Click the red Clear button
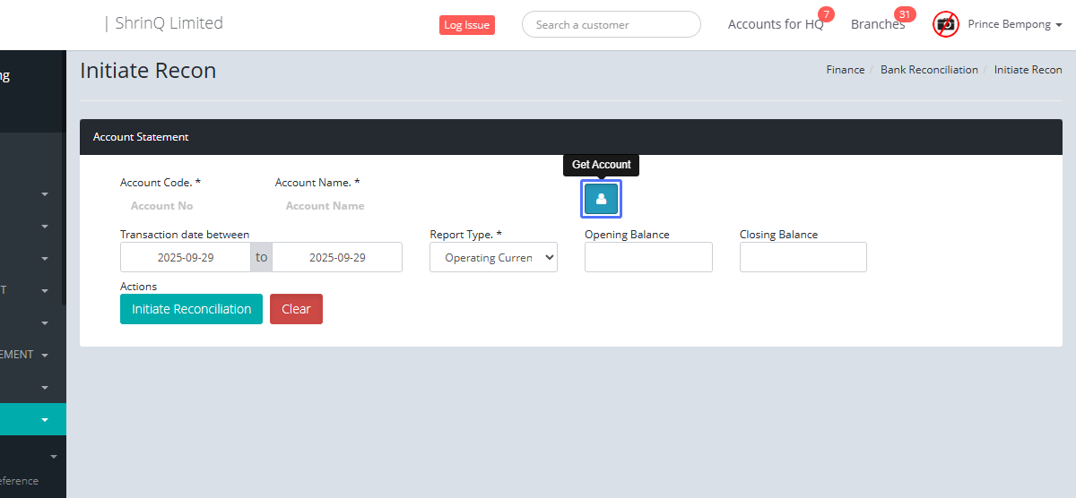1076x498 pixels. [296, 309]
